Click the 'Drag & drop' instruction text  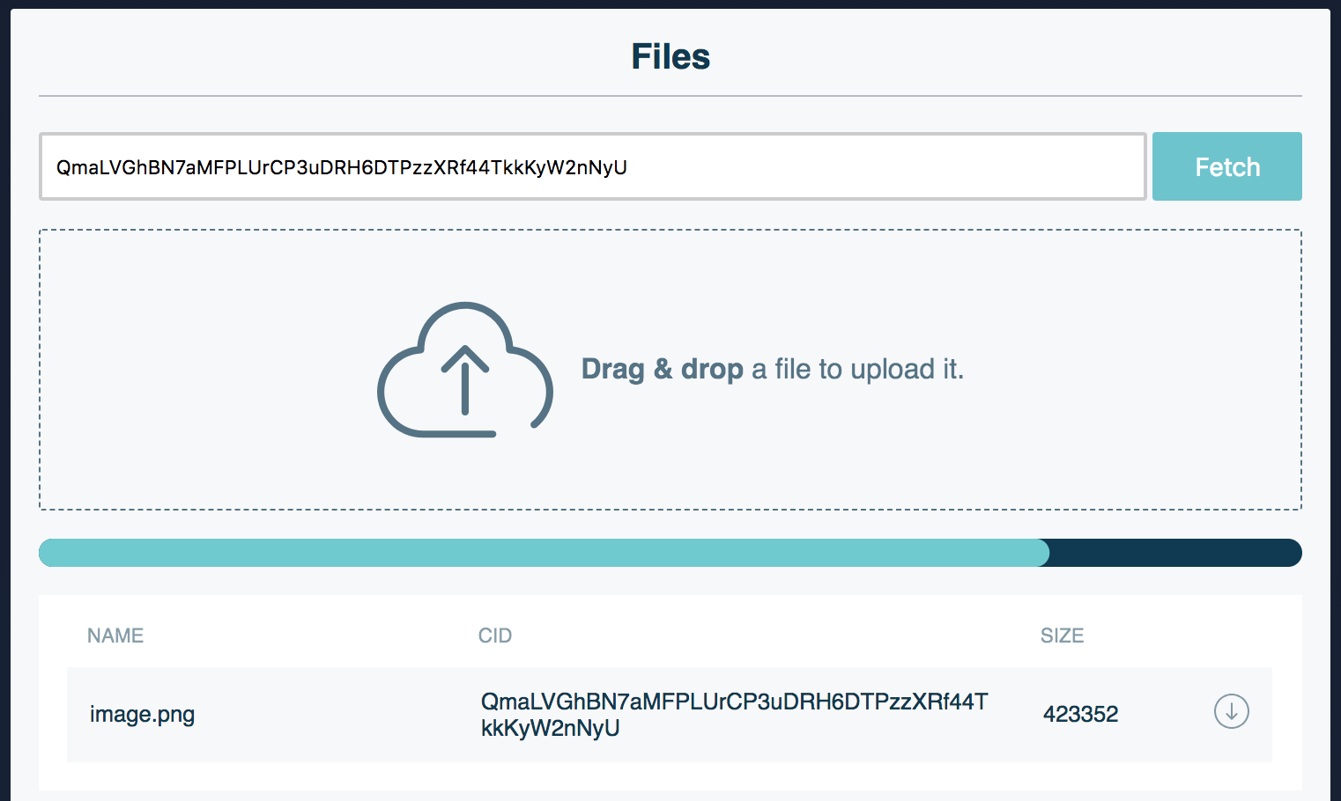pos(663,369)
